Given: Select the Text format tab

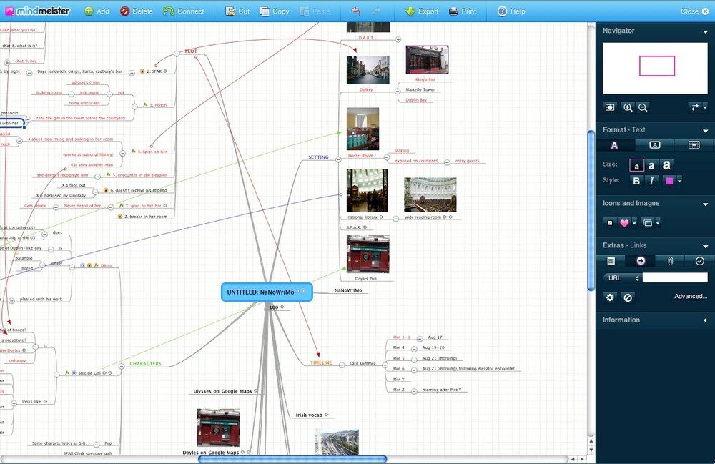Looking at the screenshot, I should [x=615, y=145].
